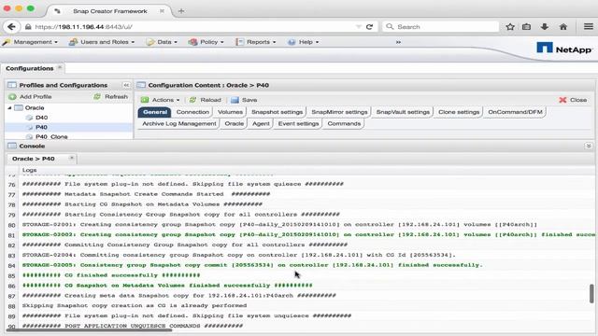Open the Archive Log Management tab
The height and width of the screenshot is (336, 598).
pyautogui.click(x=178, y=123)
